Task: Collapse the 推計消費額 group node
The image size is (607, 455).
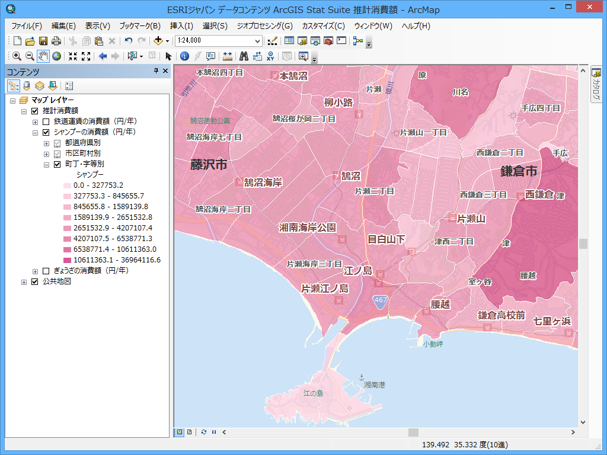Action: pyautogui.click(x=24, y=111)
